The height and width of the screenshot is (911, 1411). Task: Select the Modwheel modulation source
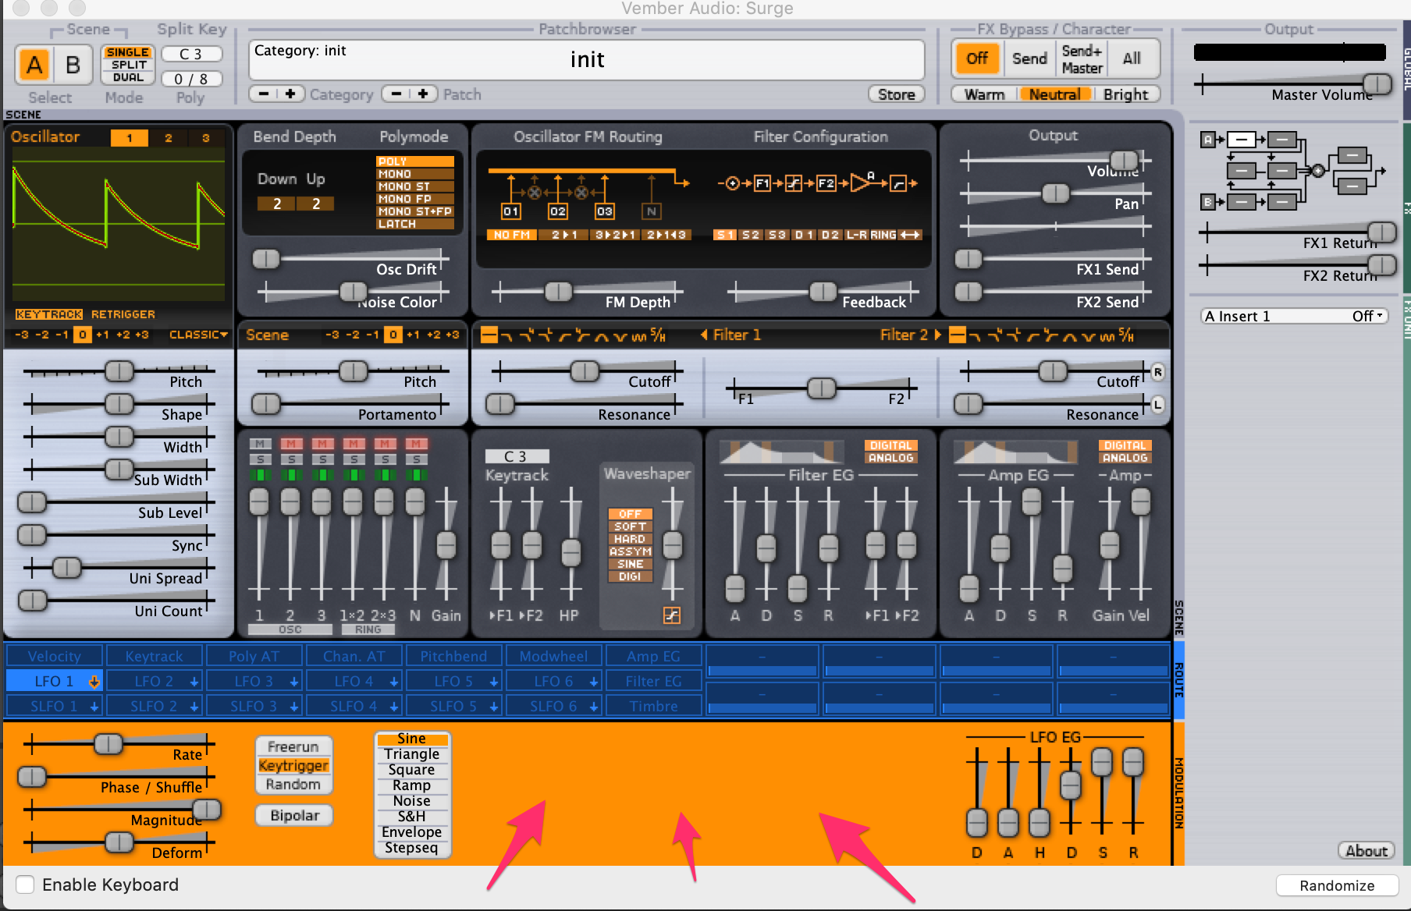[553, 657]
